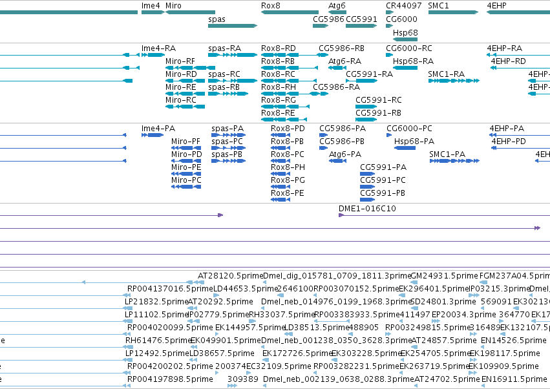Click the spas-RB transcript
Image resolution: width=550 pixels, height=389 pixels.
tap(228, 94)
